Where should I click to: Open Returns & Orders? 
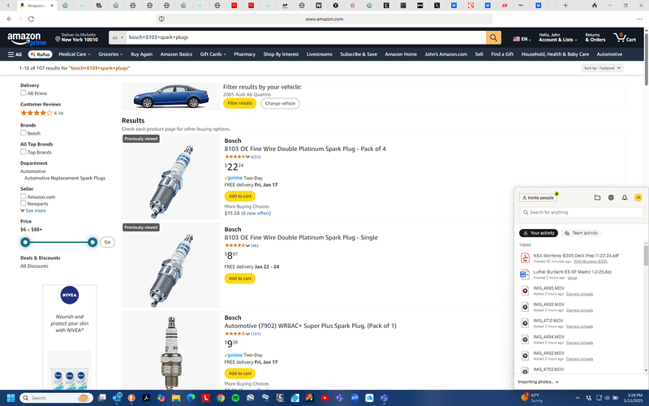(x=595, y=37)
